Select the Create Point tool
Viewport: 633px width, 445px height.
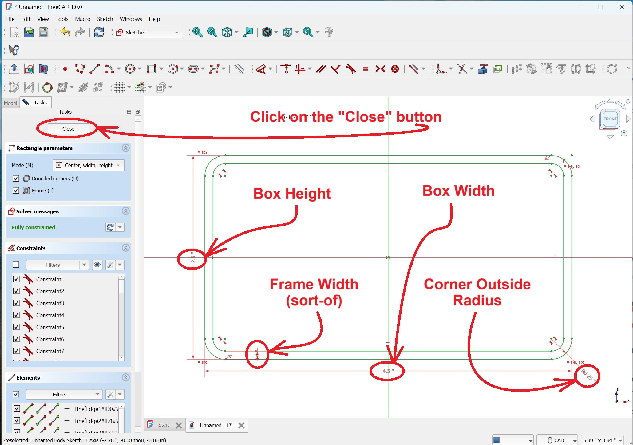tap(65, 69)
